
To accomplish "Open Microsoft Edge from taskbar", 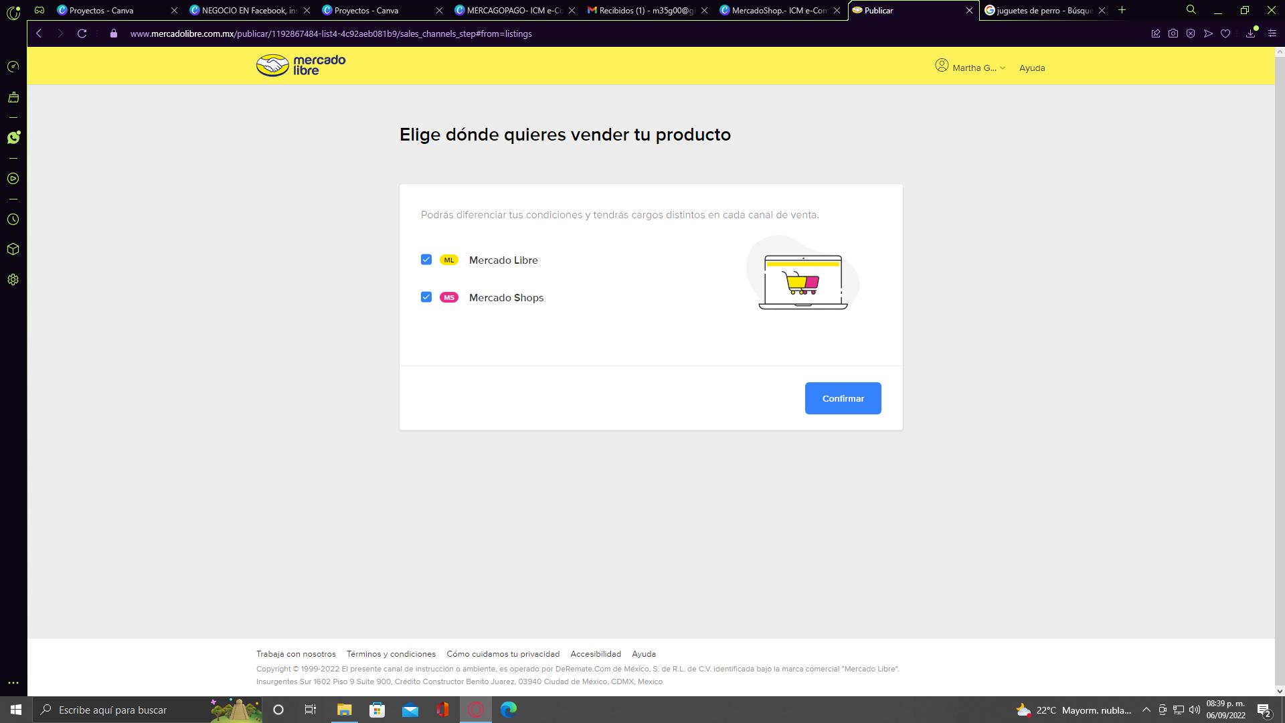I will [508, 710].
